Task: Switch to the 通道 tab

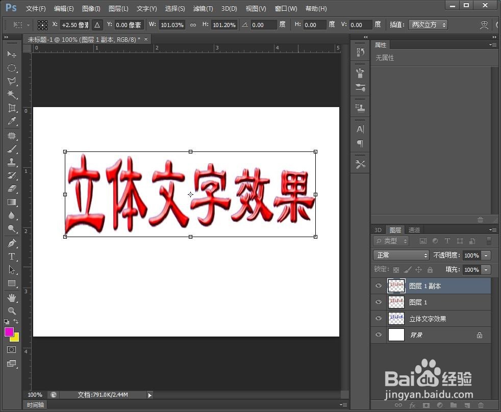Action: [414, 229]
